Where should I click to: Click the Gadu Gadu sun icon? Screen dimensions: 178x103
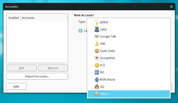[97, 51]
